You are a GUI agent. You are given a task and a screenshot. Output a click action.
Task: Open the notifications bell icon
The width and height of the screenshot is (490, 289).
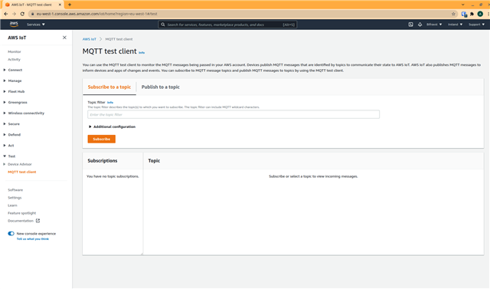(420, 25)
